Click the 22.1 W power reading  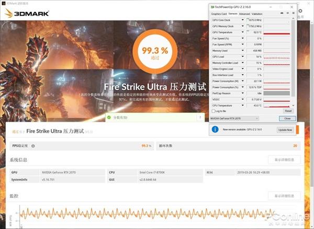pyautogui.click(x=257, y=81)
